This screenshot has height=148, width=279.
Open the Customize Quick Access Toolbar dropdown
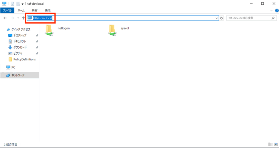pos(22,4)
